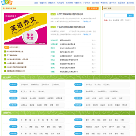Select 写作指导 in the top navigation

[60, 3]
